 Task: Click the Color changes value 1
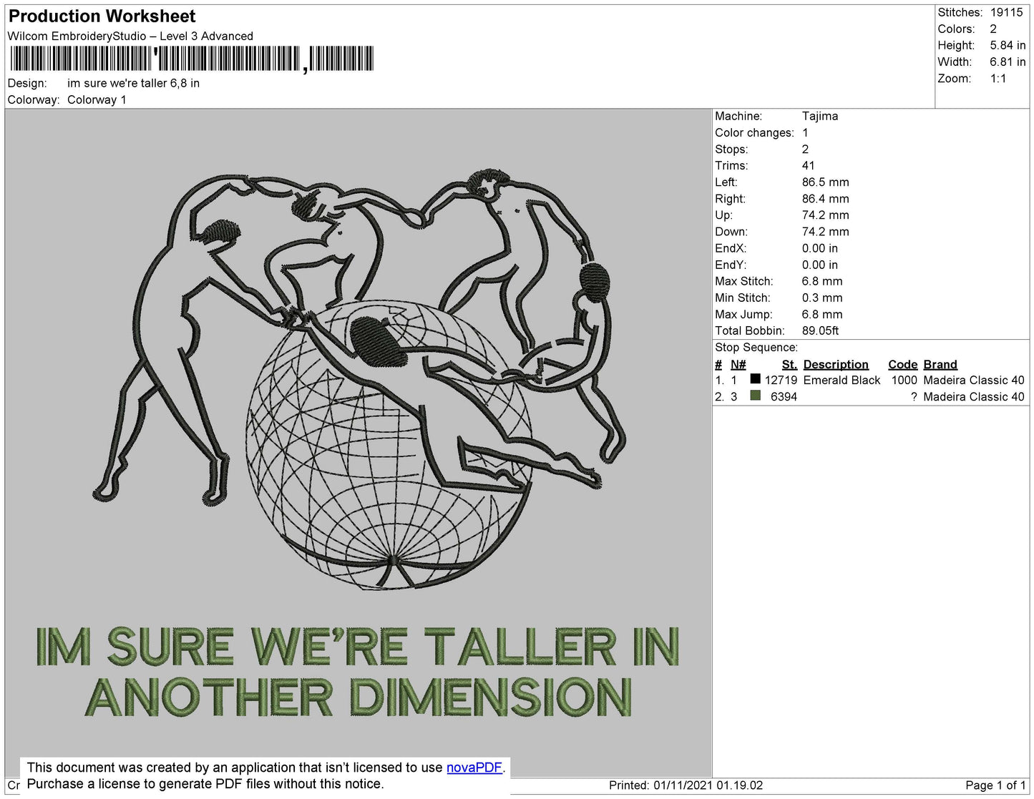pos(805,132)
